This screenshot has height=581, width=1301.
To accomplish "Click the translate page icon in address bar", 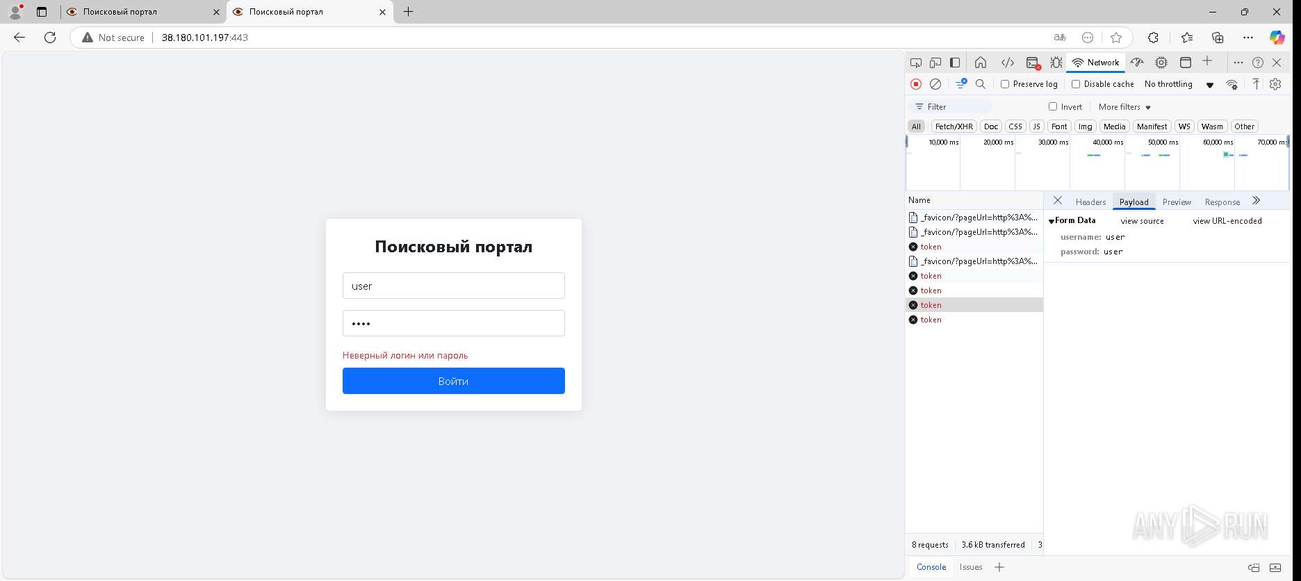I will [x=1060, y=38].
